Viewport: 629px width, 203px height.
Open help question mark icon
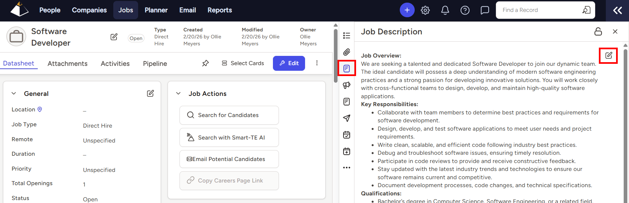coord(465,10)
